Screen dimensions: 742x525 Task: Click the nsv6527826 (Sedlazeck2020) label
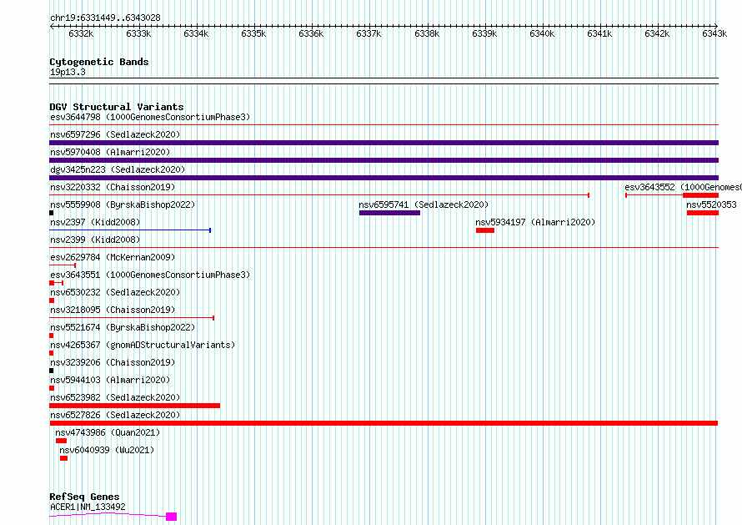coord(115,415)
